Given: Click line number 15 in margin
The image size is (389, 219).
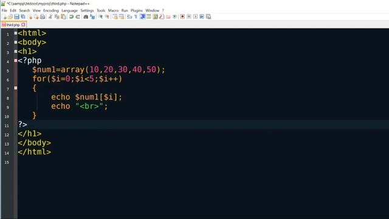Looking at the screenshot, I should click(x=7, y=162).
